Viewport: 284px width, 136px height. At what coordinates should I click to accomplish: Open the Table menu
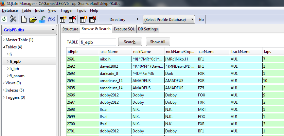27,10
